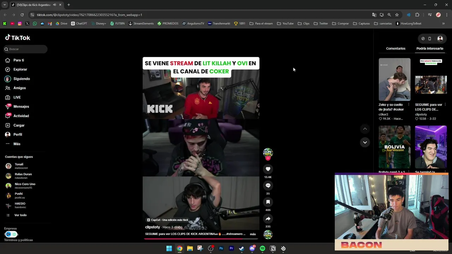The width and height of the screenshot is (452, 254).
Task: Save video with the bookmark icon
Action: [x=268, y=202]
